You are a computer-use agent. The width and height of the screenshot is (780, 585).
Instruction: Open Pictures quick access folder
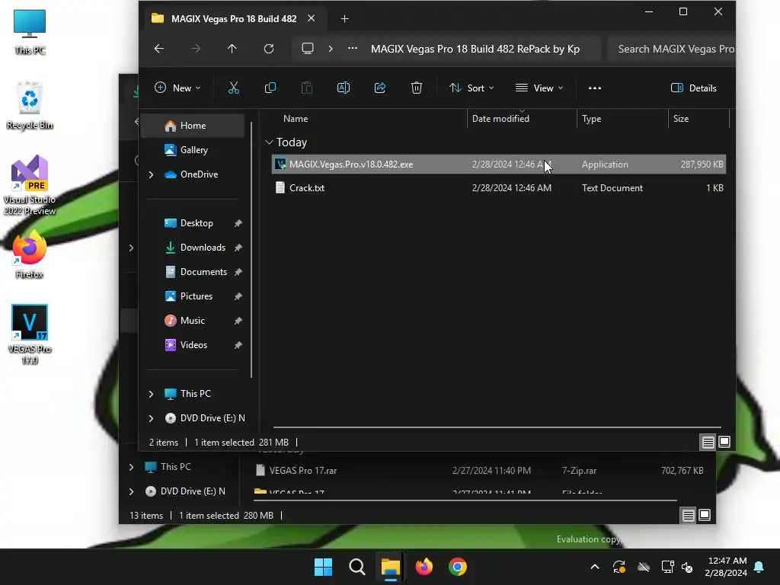[x=193, y=296]
